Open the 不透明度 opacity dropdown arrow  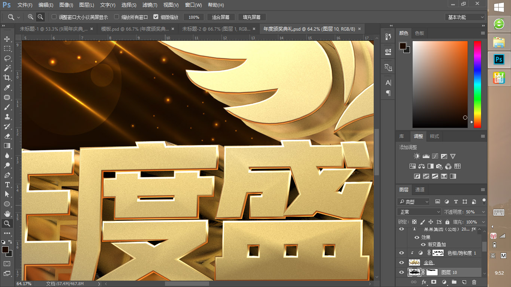coord(483,212)
